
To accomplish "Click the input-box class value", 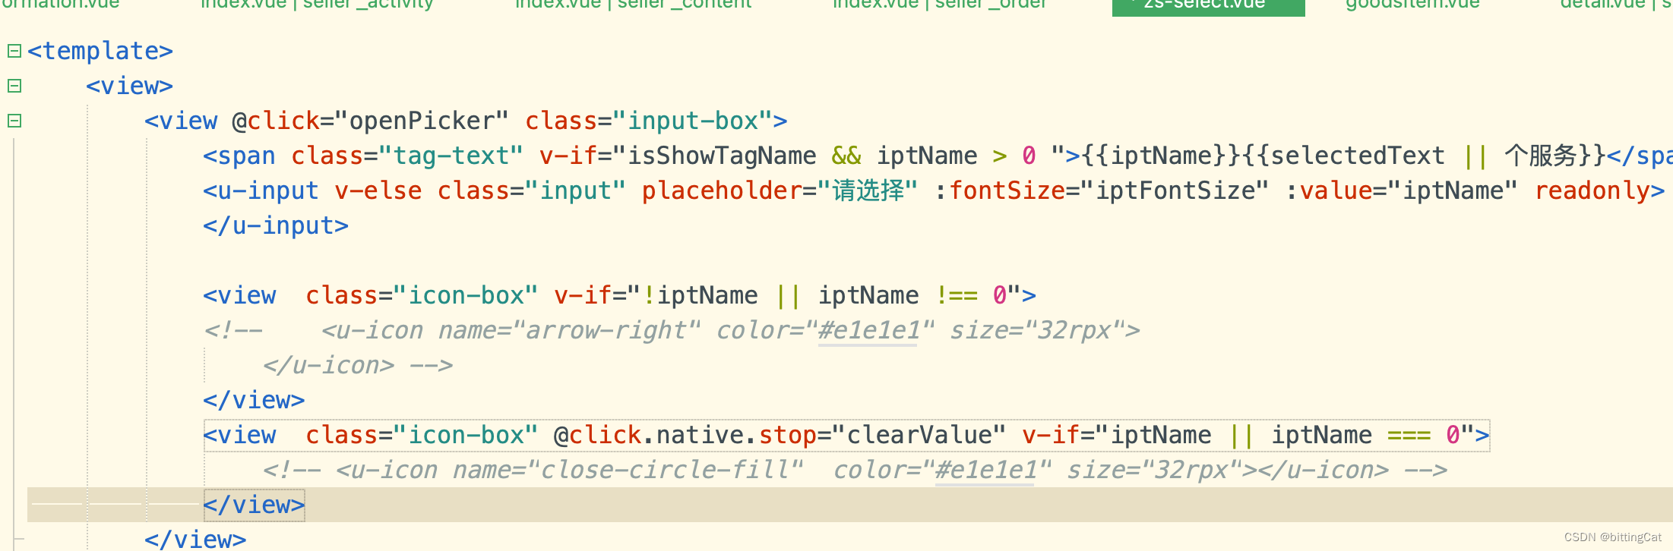I will tap(692, 121).
